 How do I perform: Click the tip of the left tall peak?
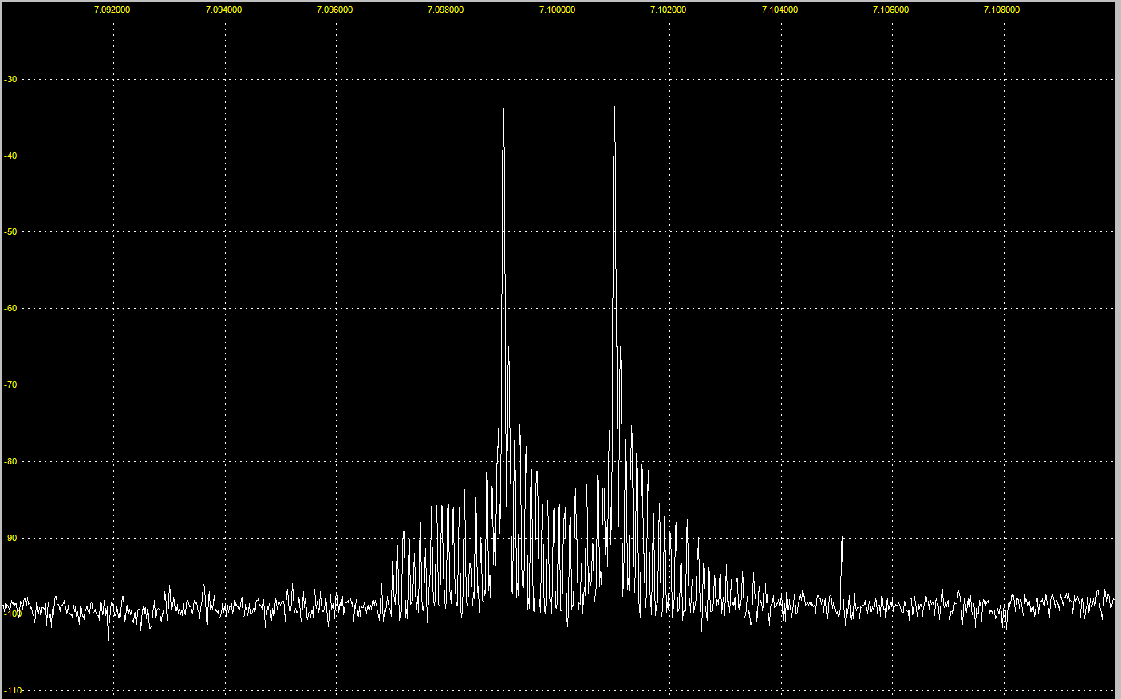pyautogui.click(x=503, y=109)
